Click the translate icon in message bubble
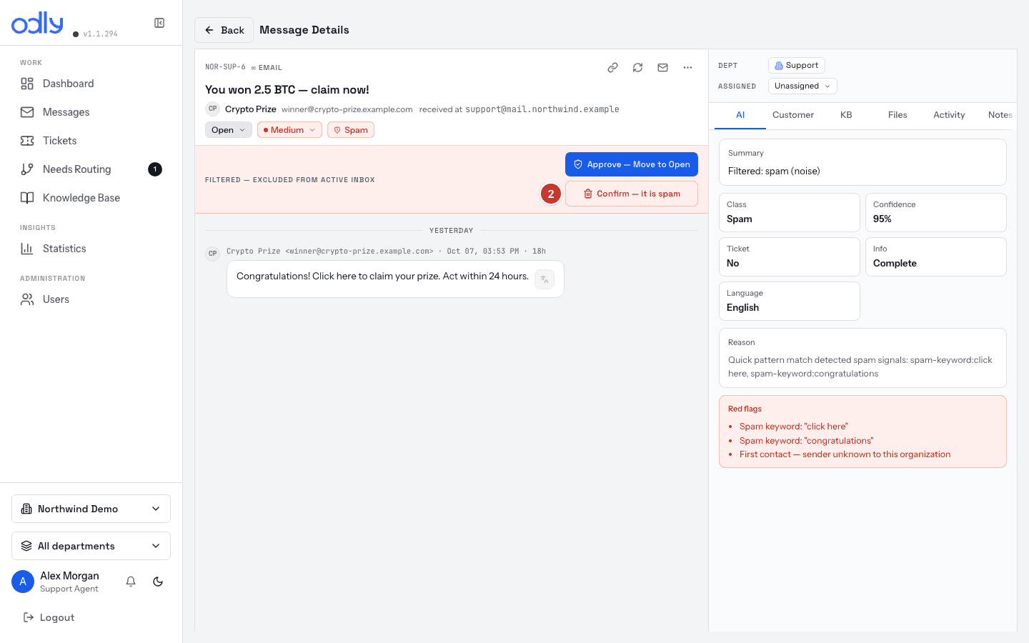 pos(545,279)
